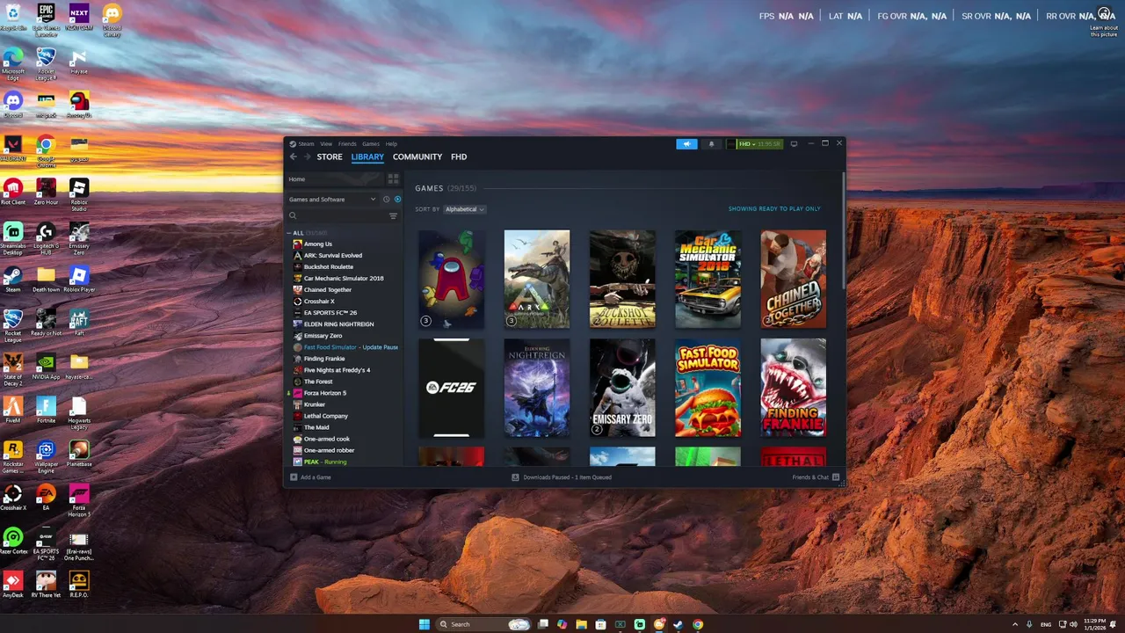
Task: Click Steam's forward navigation arrow
Action: point(307,156)
